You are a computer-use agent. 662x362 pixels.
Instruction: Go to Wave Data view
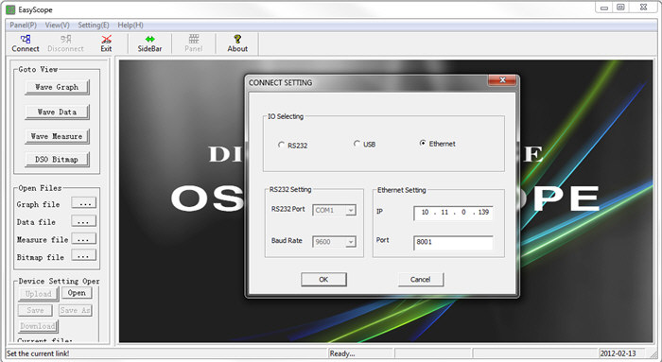pyautogui.click(x=57, y=112)
